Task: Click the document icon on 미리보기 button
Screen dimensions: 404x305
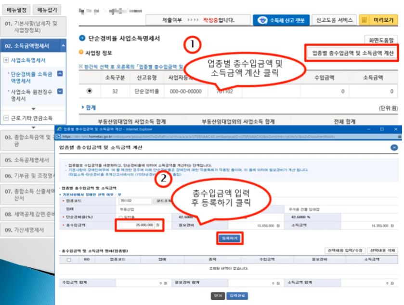Action: (365, 20)
